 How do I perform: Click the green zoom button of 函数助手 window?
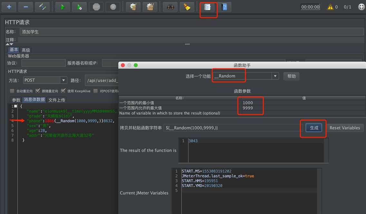pos(136,65)
